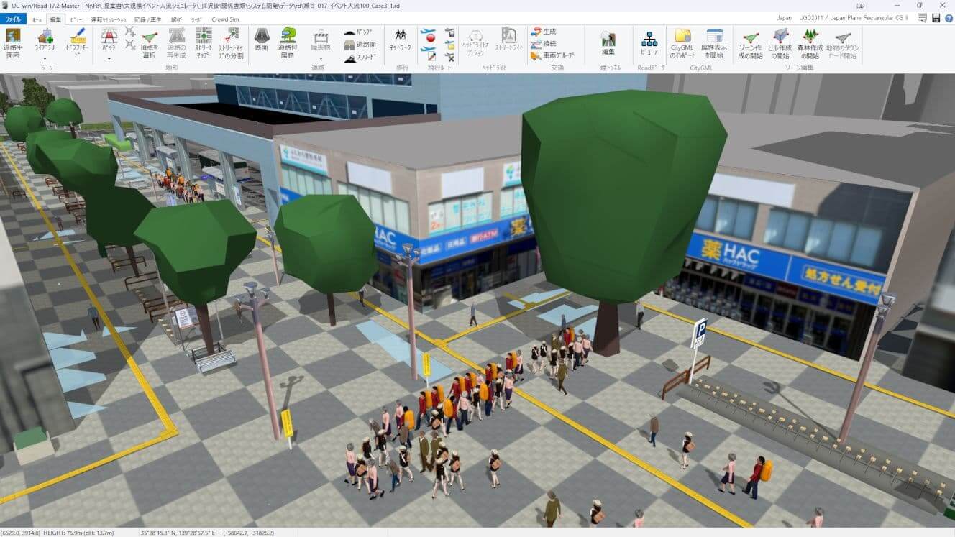Open the ファイル file menu
This screenshot has height=537, width=955.
(13, 19)
